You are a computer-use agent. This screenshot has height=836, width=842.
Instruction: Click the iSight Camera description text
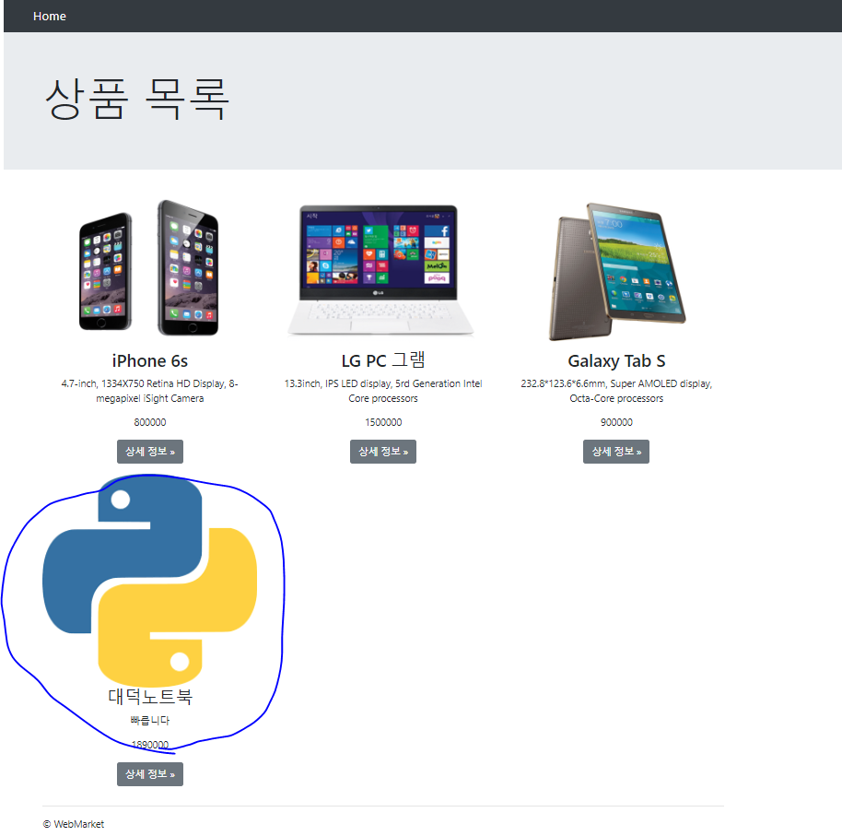pos(150,391)
